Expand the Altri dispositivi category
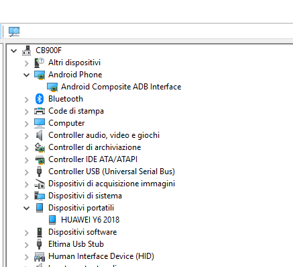This screenshot has width=293, height=267. pyautogui.click(x=27, y=63)
